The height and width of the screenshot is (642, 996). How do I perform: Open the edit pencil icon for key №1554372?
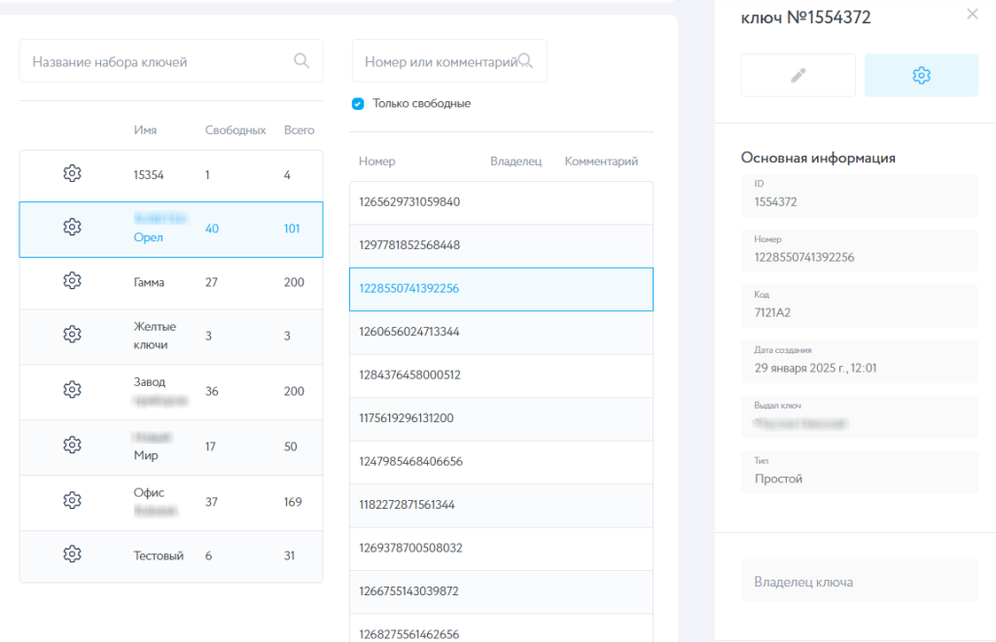[798, 75]
